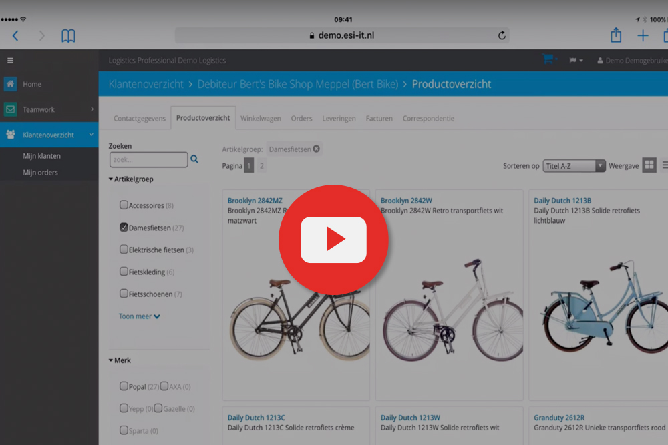Image resolution: width=668 pixels, height=445 pixels.
Task: Open the Brooklyn 2842W product link
Action: pos(406,201)
